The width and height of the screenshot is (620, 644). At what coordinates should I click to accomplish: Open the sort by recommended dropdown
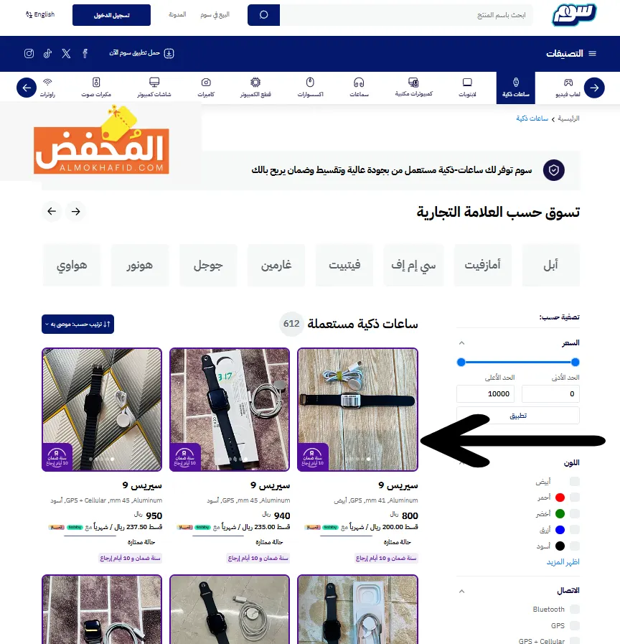[77, 324]
